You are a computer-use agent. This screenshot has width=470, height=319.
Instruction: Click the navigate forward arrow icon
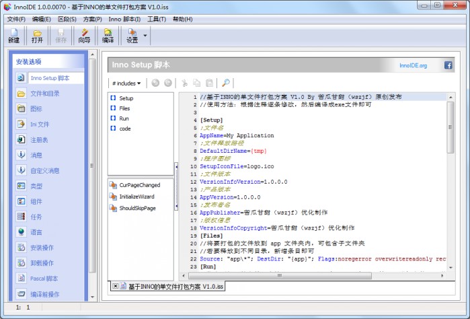168,83
